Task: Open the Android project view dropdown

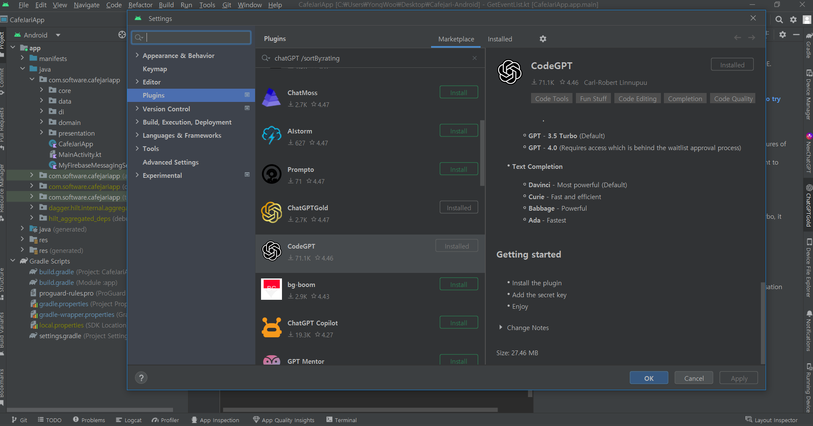Action: [58, 35]
